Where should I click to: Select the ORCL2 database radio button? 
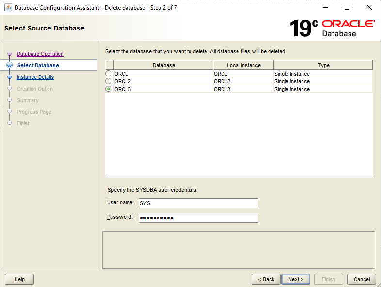109,81
